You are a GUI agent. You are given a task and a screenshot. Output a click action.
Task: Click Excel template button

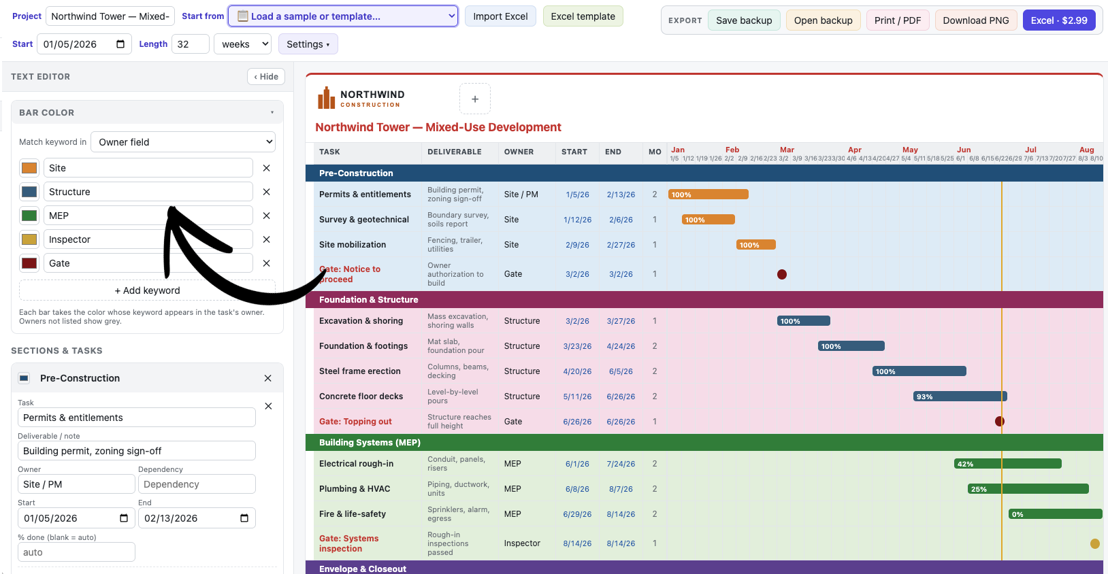click(x=583, y=16)
